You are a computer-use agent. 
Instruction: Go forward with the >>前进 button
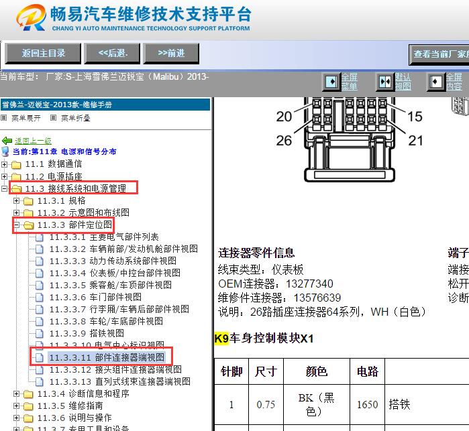click(x=171, y=54)
